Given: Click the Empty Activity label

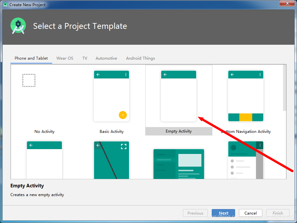Looking at the screenshot, I should pos(179,131).
